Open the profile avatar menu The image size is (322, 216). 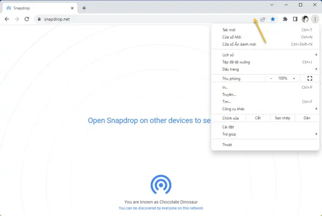[305, 19]
